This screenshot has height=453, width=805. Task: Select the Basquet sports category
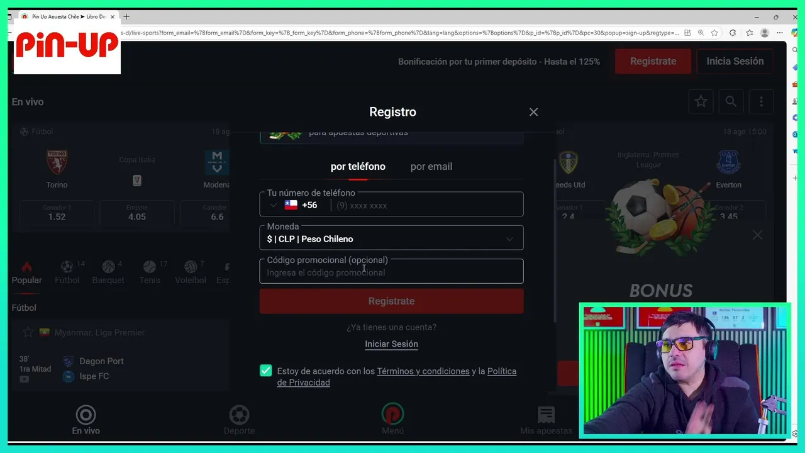pos(108,273)
